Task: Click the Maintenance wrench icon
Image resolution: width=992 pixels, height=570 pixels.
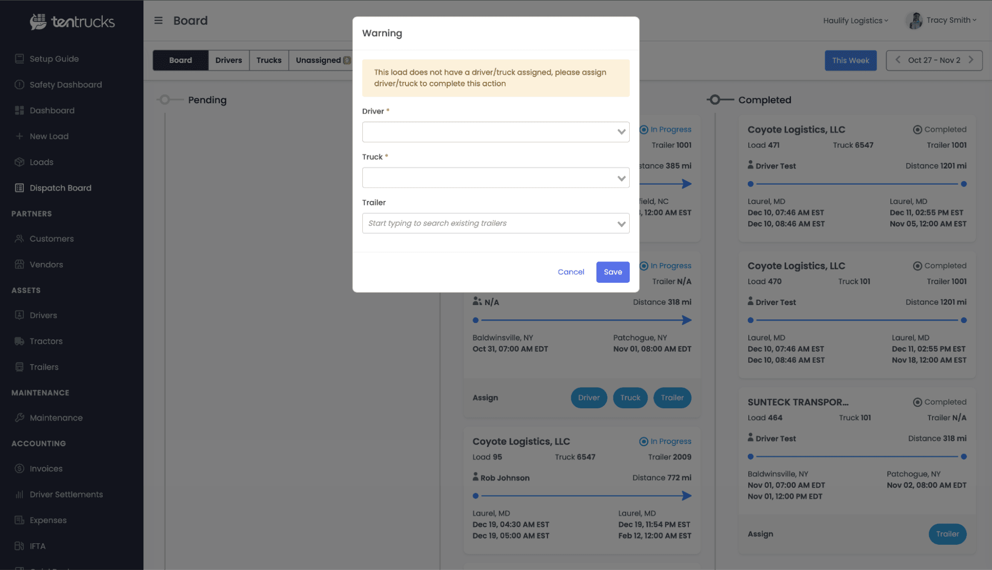Action: click(19, 418)
